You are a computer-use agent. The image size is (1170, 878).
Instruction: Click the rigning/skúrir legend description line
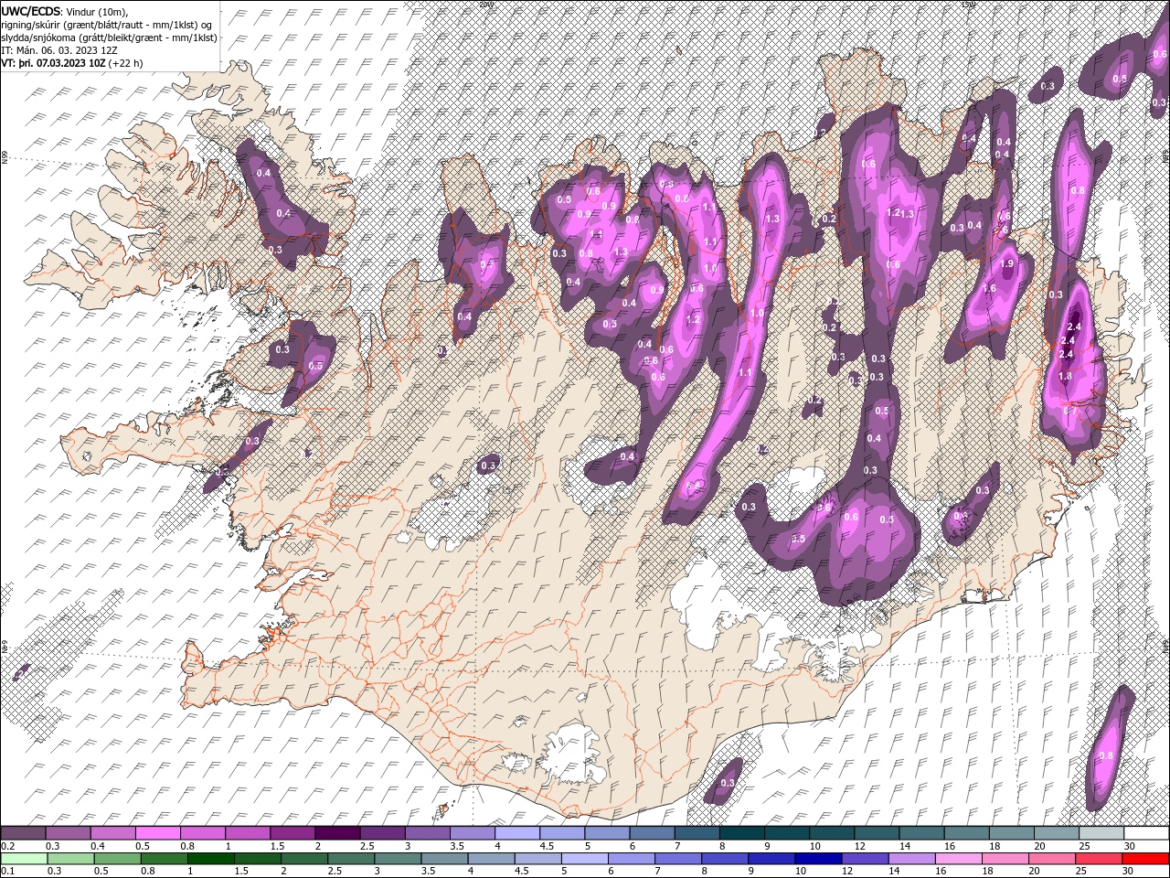pyautogui.click(x=106, y=24)
